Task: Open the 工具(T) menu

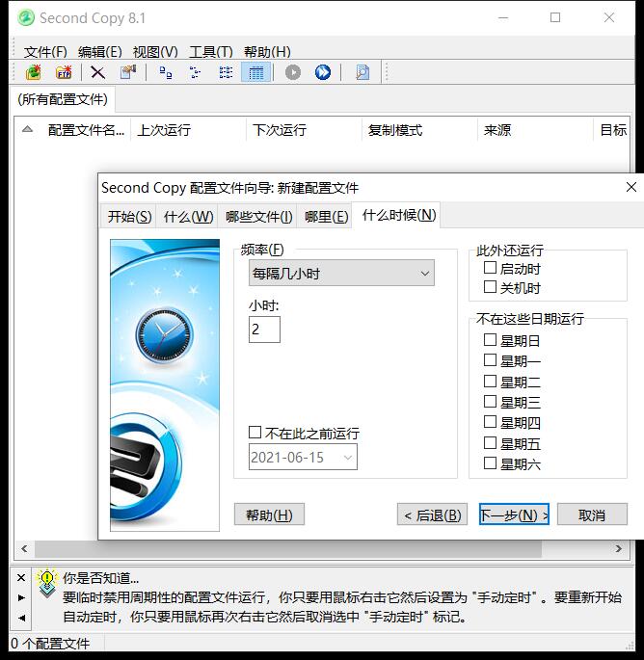Action: [211, 52]
